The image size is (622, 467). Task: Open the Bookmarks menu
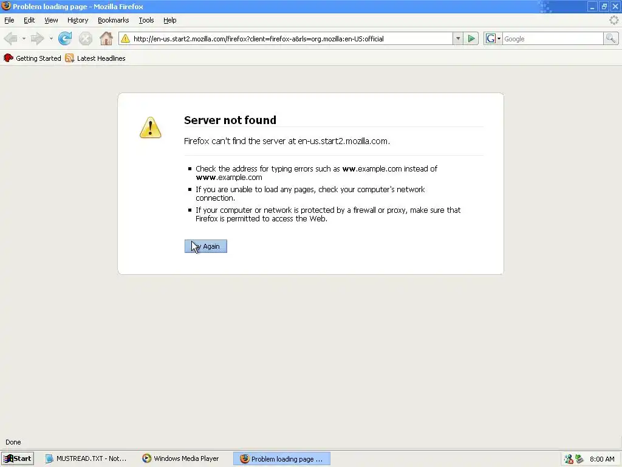click(x=114, y=20)
